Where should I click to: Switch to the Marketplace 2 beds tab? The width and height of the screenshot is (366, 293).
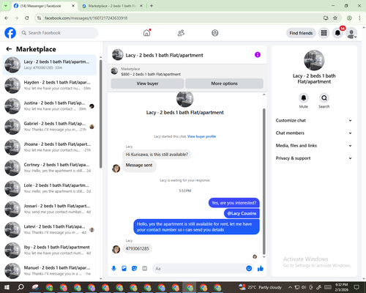pyautogui.click(x=112, y=6)
